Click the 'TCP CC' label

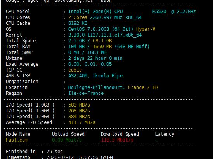(14, 70)
